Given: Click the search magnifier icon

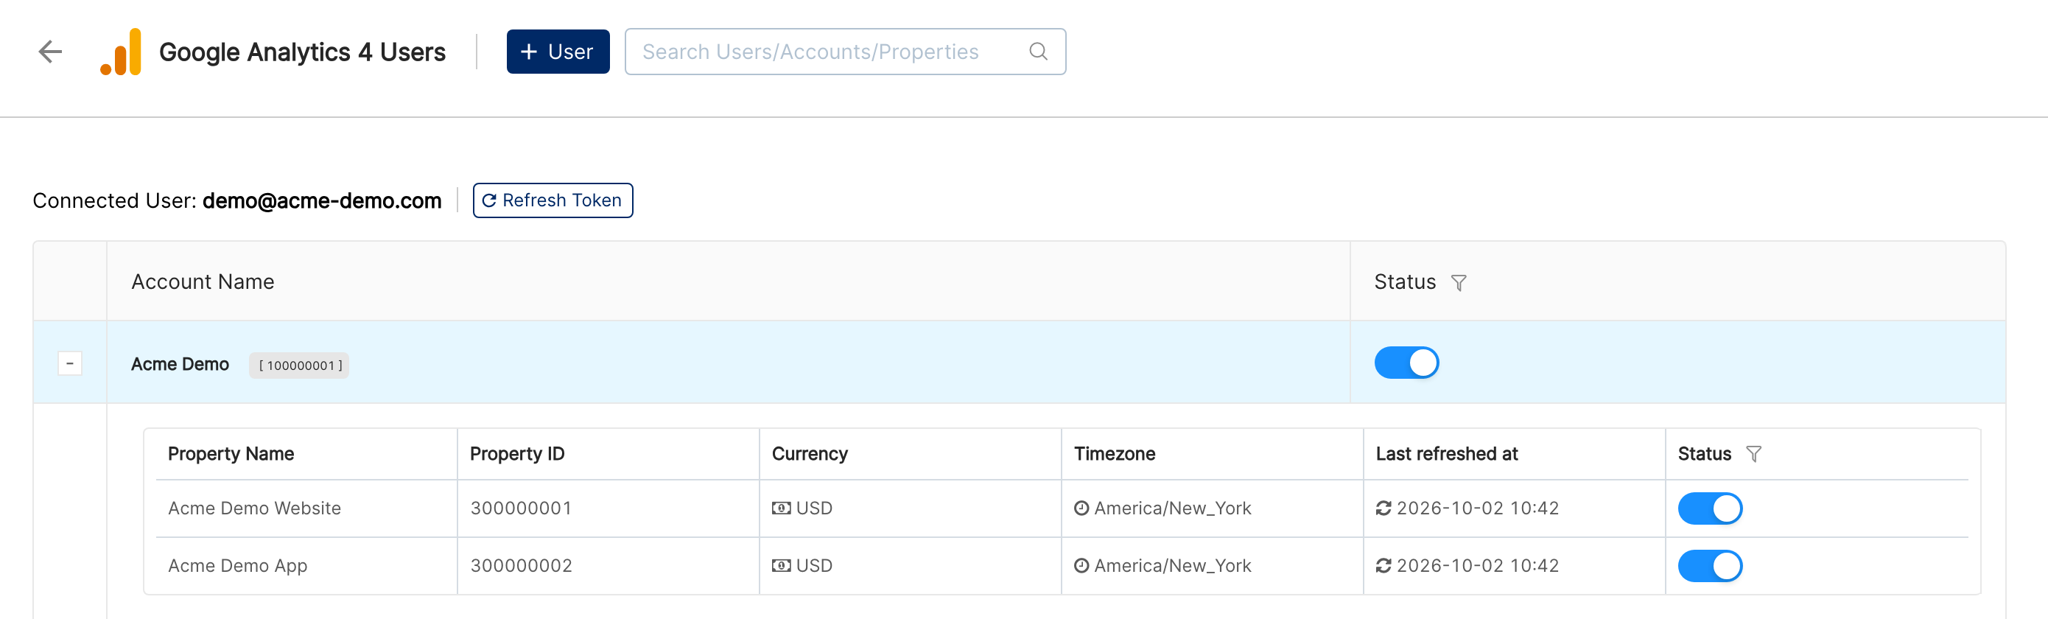Looking at the screenshot, I should coord(1038,52).
